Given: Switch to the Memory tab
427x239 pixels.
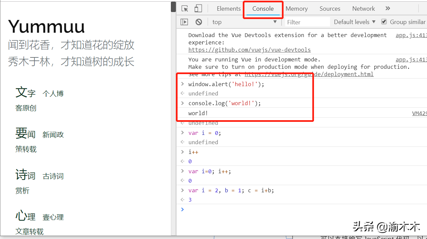Looking at the screenshot, I should 297,9.
